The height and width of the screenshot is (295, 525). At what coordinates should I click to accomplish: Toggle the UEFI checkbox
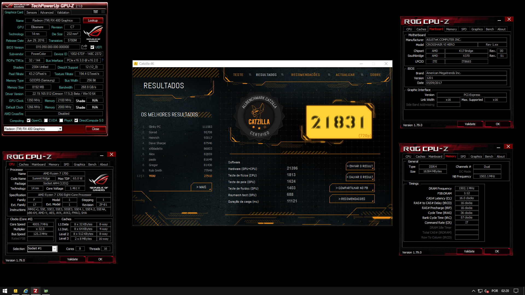coord(92,47)
